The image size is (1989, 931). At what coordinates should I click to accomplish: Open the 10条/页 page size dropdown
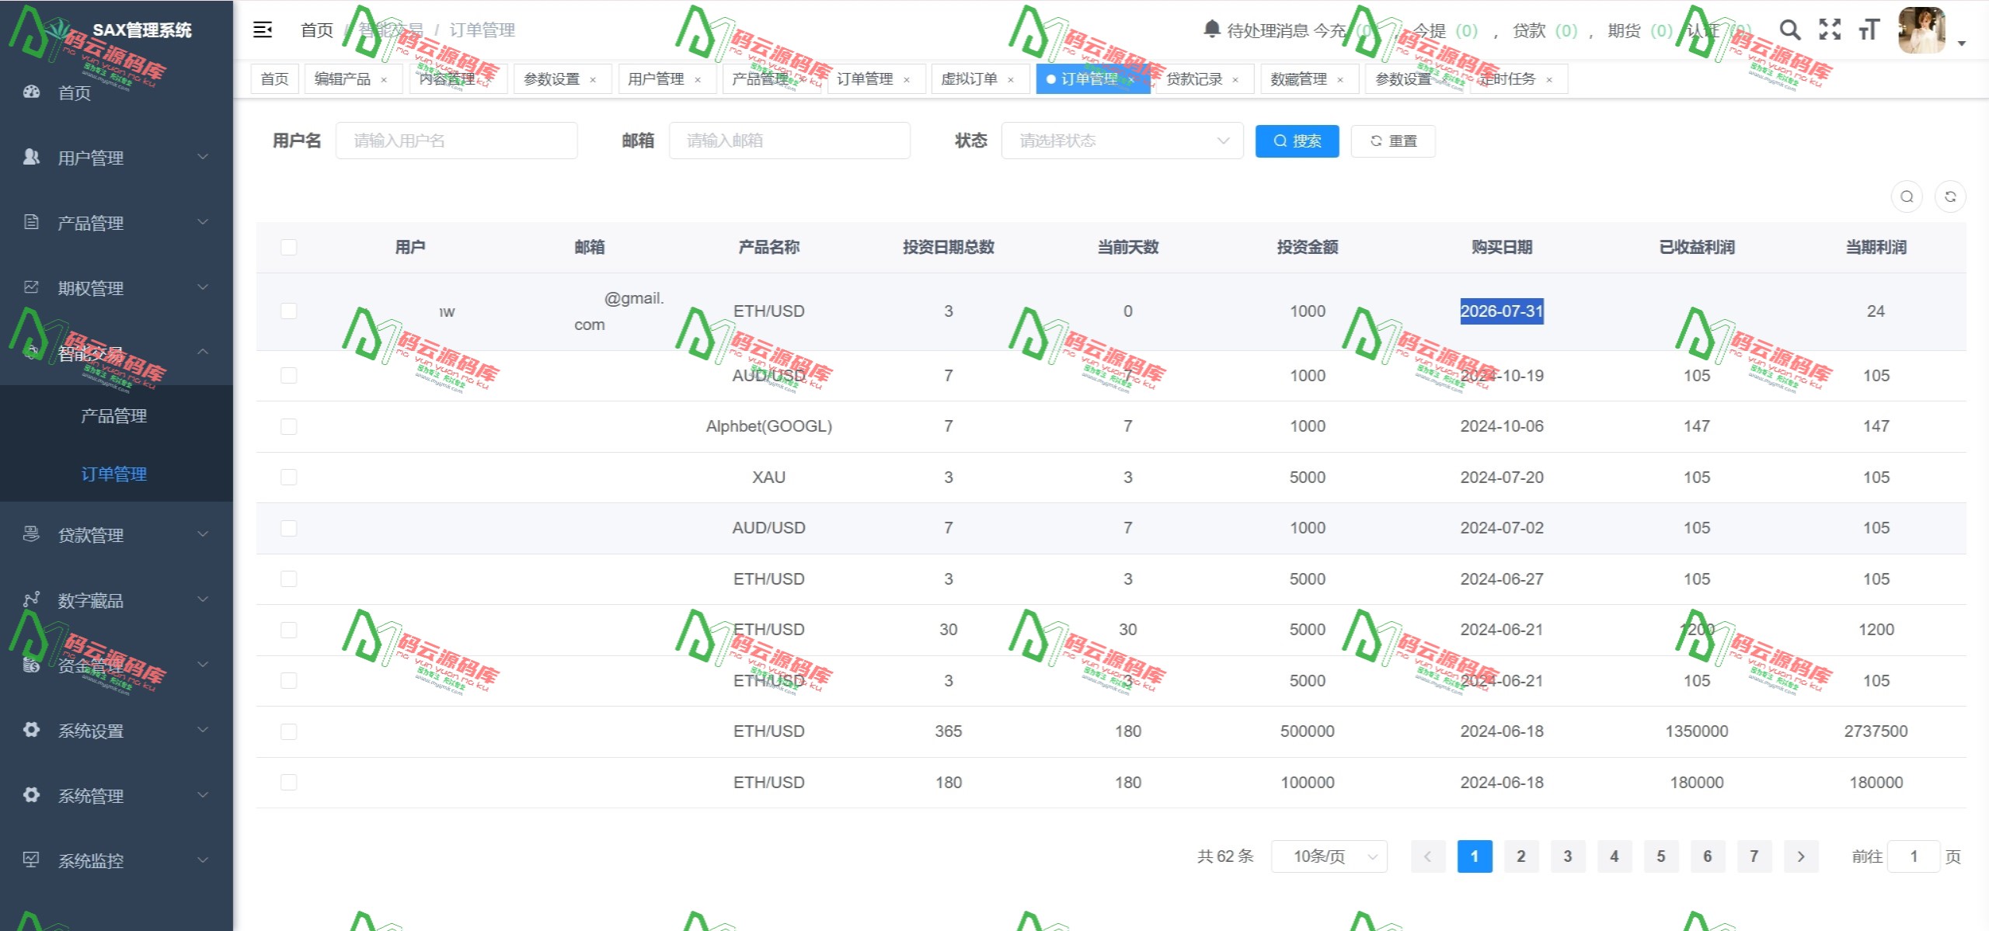(x=1329, y=856)
